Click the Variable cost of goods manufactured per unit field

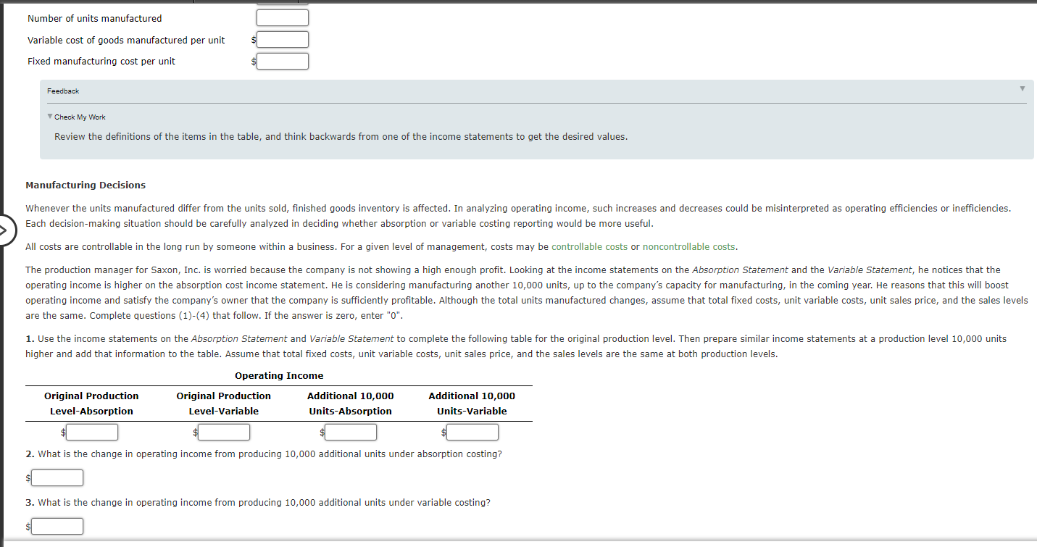(x=283, y=39)
